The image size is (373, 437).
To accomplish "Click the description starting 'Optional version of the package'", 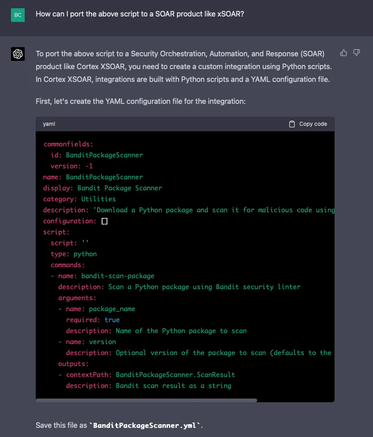I will point(199,353).
